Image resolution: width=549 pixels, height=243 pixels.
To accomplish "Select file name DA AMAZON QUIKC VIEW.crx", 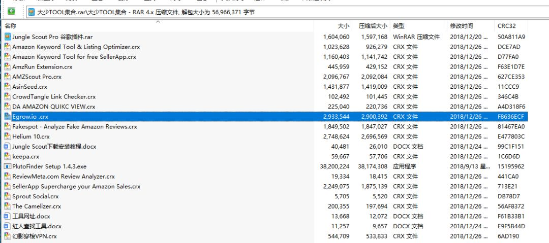I will coord(53,107).
